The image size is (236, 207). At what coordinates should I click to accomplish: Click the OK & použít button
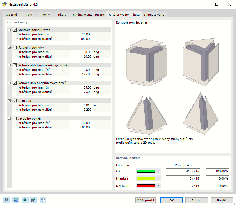(x=145, y=200)
